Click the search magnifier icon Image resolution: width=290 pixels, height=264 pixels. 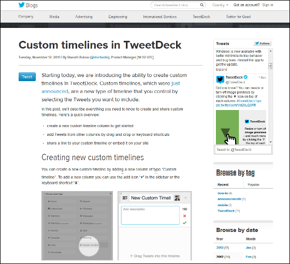[x=201, y=5]
